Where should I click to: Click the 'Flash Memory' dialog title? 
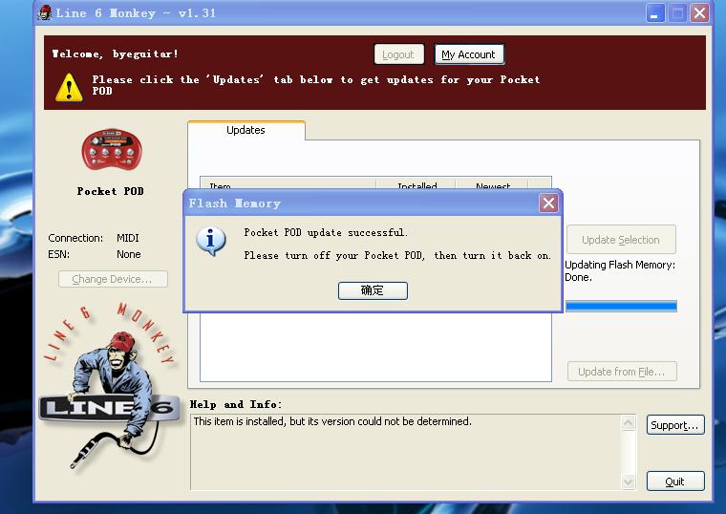(x=235, y=203)
